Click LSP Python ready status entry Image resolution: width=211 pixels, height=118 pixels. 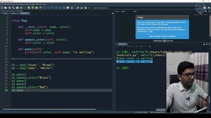click(x=141, y=112)
